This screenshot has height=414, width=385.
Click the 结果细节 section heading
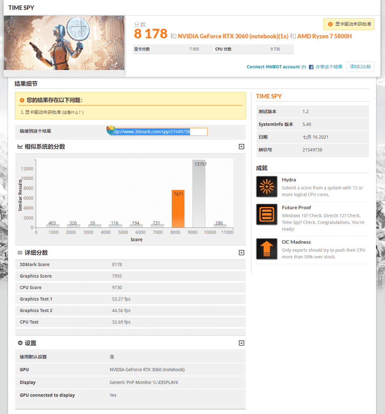(26, 84)
